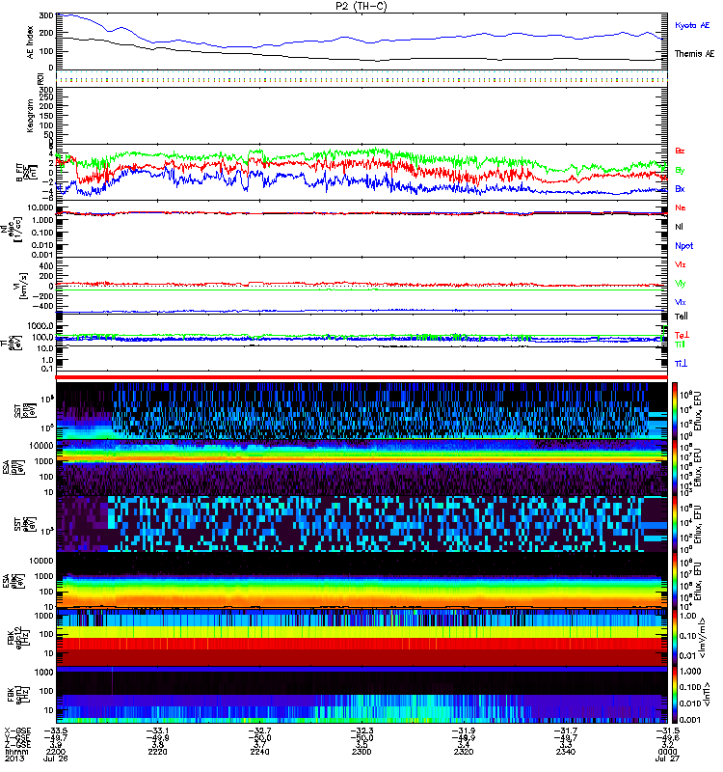The width and height of the screenshot is (723, 772).
Task: Click the red Ne density legend label
Action: [x=681, y=208]
